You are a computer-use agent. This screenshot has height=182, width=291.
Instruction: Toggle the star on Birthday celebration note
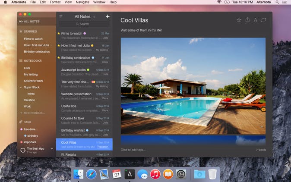click(x=59, y=58)
